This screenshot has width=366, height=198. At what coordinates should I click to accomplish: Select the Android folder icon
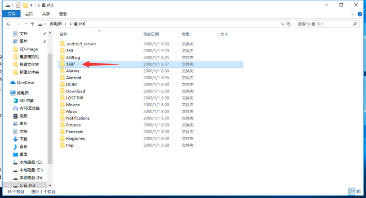(x=62, y=78)
